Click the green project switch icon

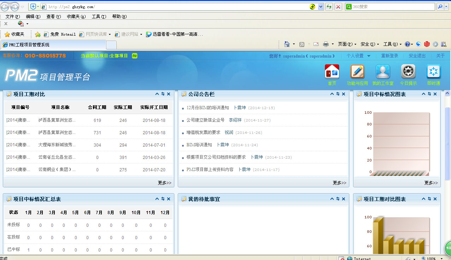(135, 56)
